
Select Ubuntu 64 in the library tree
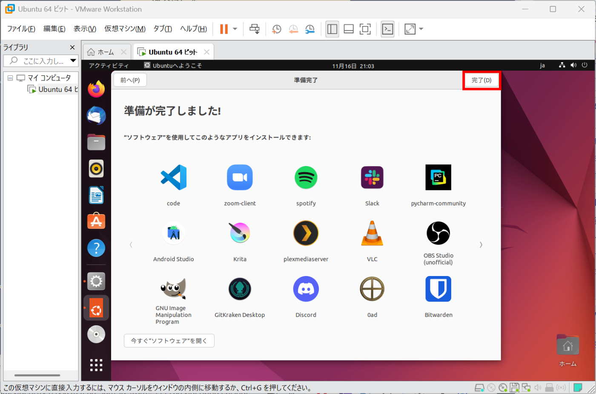tap(54, 89)
